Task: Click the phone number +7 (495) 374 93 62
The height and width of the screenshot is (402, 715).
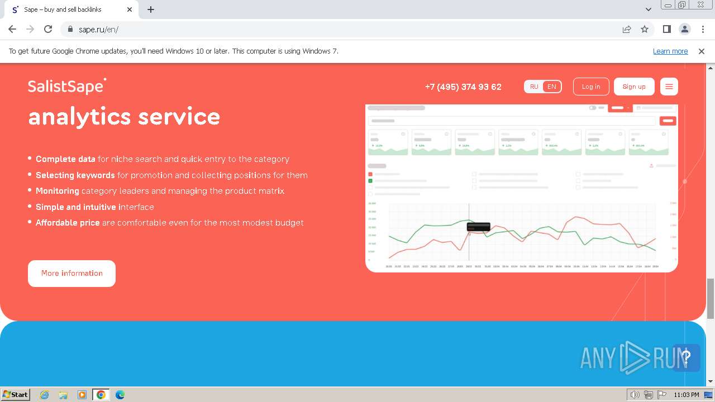Action: tap(463, 87)
